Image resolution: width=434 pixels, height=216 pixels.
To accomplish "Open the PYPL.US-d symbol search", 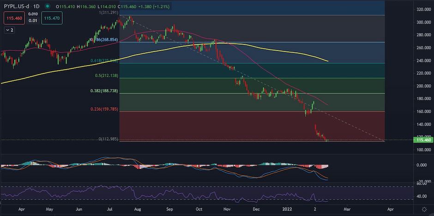I will 17,7.
